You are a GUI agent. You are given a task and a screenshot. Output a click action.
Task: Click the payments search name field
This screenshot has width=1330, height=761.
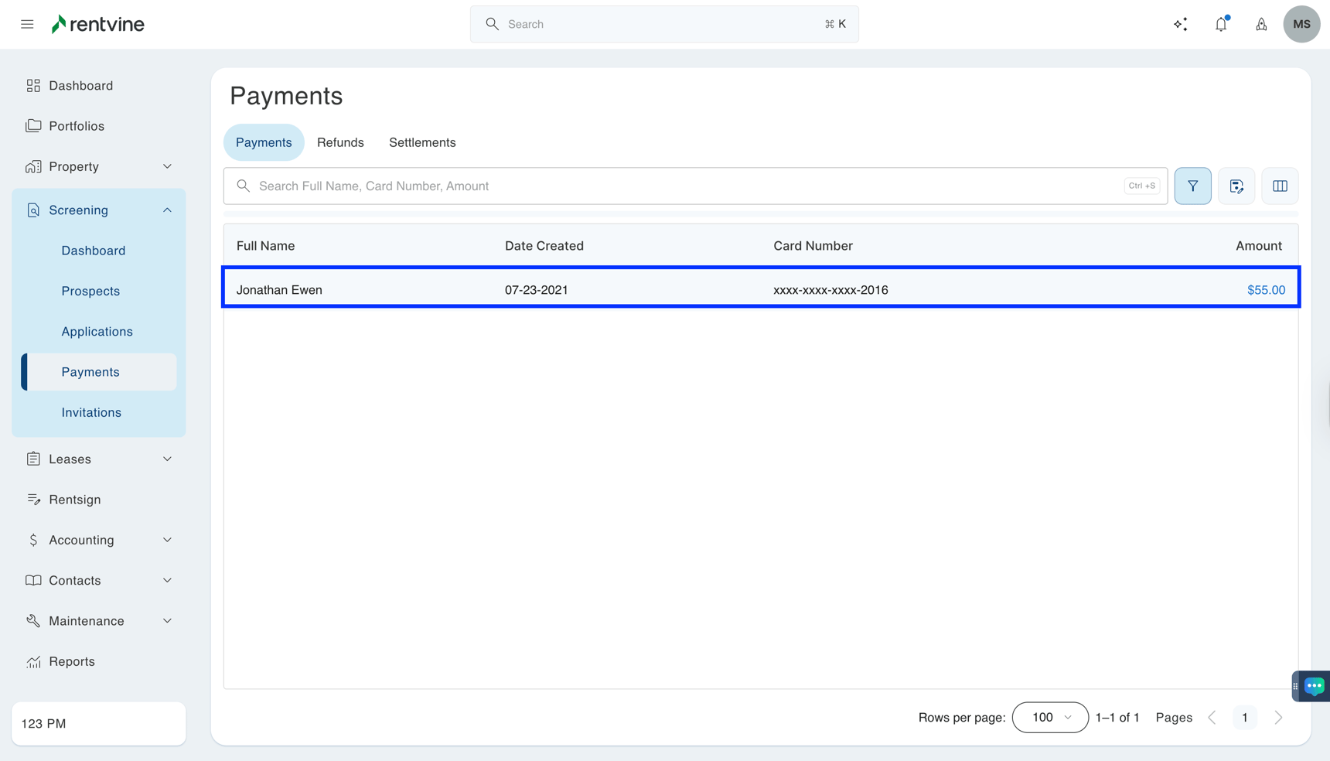point(688,186)
